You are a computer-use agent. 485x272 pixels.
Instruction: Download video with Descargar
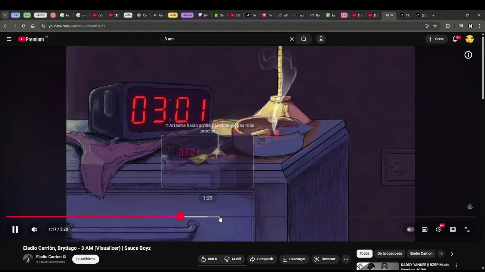click(x=294, y=259)
